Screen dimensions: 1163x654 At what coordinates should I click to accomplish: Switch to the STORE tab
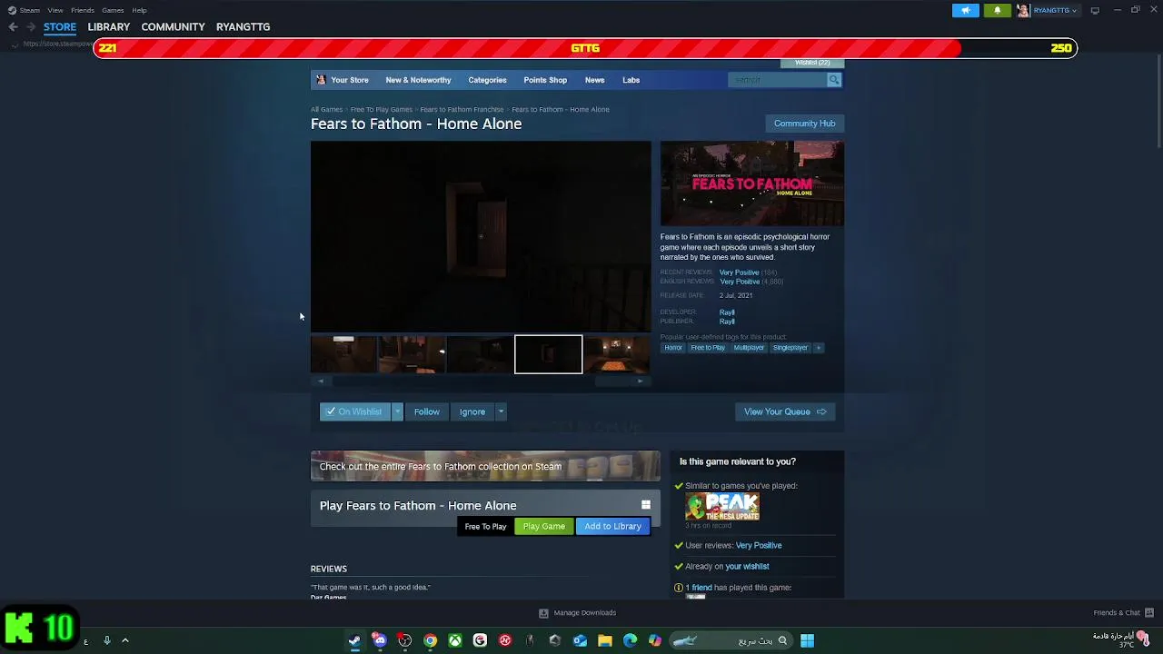tap(60, 27)
